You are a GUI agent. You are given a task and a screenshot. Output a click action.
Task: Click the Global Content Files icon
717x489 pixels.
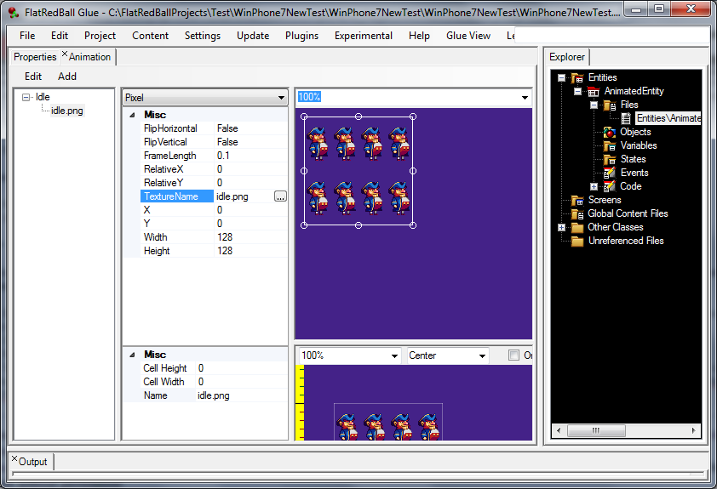click(x=576, y=213)
